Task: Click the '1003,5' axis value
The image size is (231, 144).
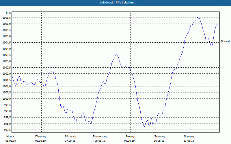Action: (7, 55)
